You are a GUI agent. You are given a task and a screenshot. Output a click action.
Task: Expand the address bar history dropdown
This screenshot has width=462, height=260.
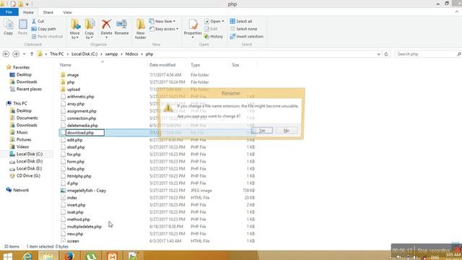[378, 54]
